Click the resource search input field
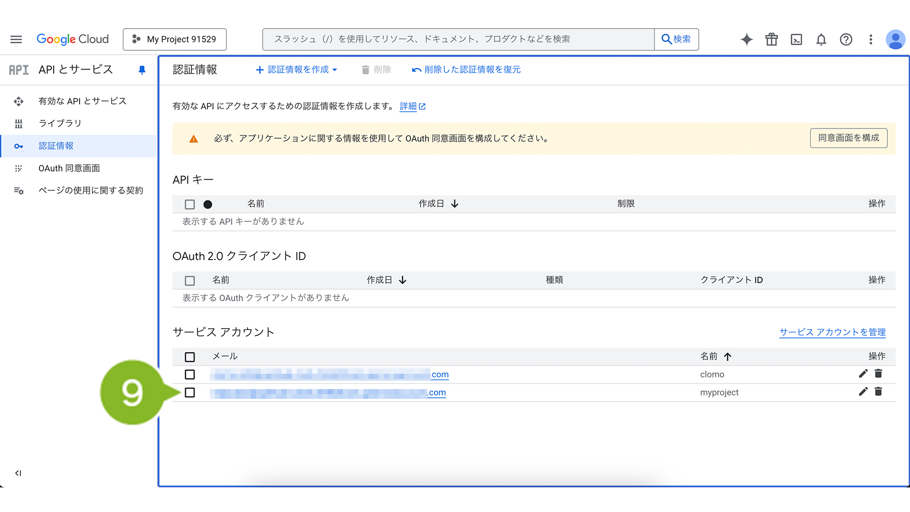 point(458,39)
